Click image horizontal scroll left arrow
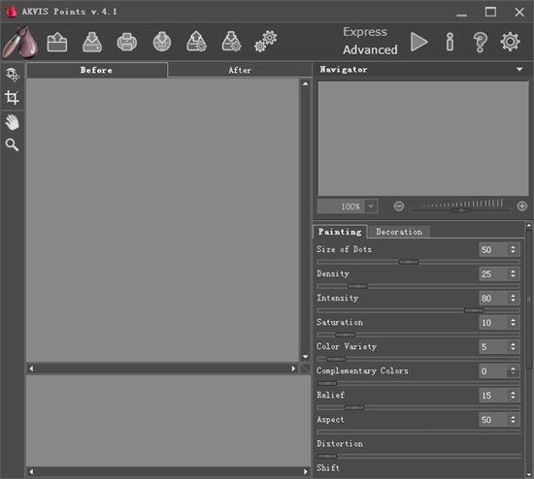The height and width of the screenshot is (479, 534). coord(32,368)
